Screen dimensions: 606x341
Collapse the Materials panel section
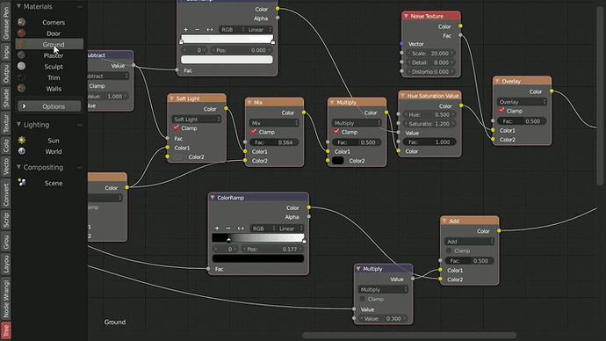pos(18,6)
